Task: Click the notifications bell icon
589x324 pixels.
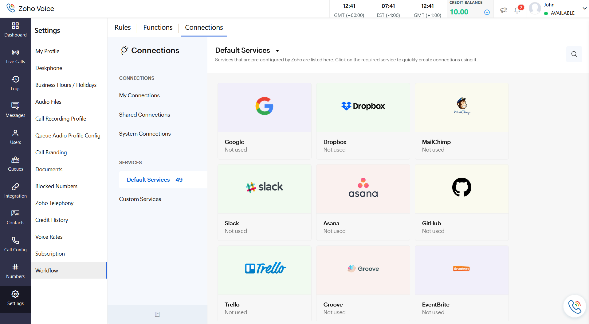Action: (x=517, y=10)
